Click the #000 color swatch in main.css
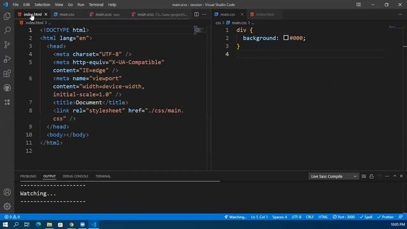Viewport: 407px width, 229px height. [286, 38]
